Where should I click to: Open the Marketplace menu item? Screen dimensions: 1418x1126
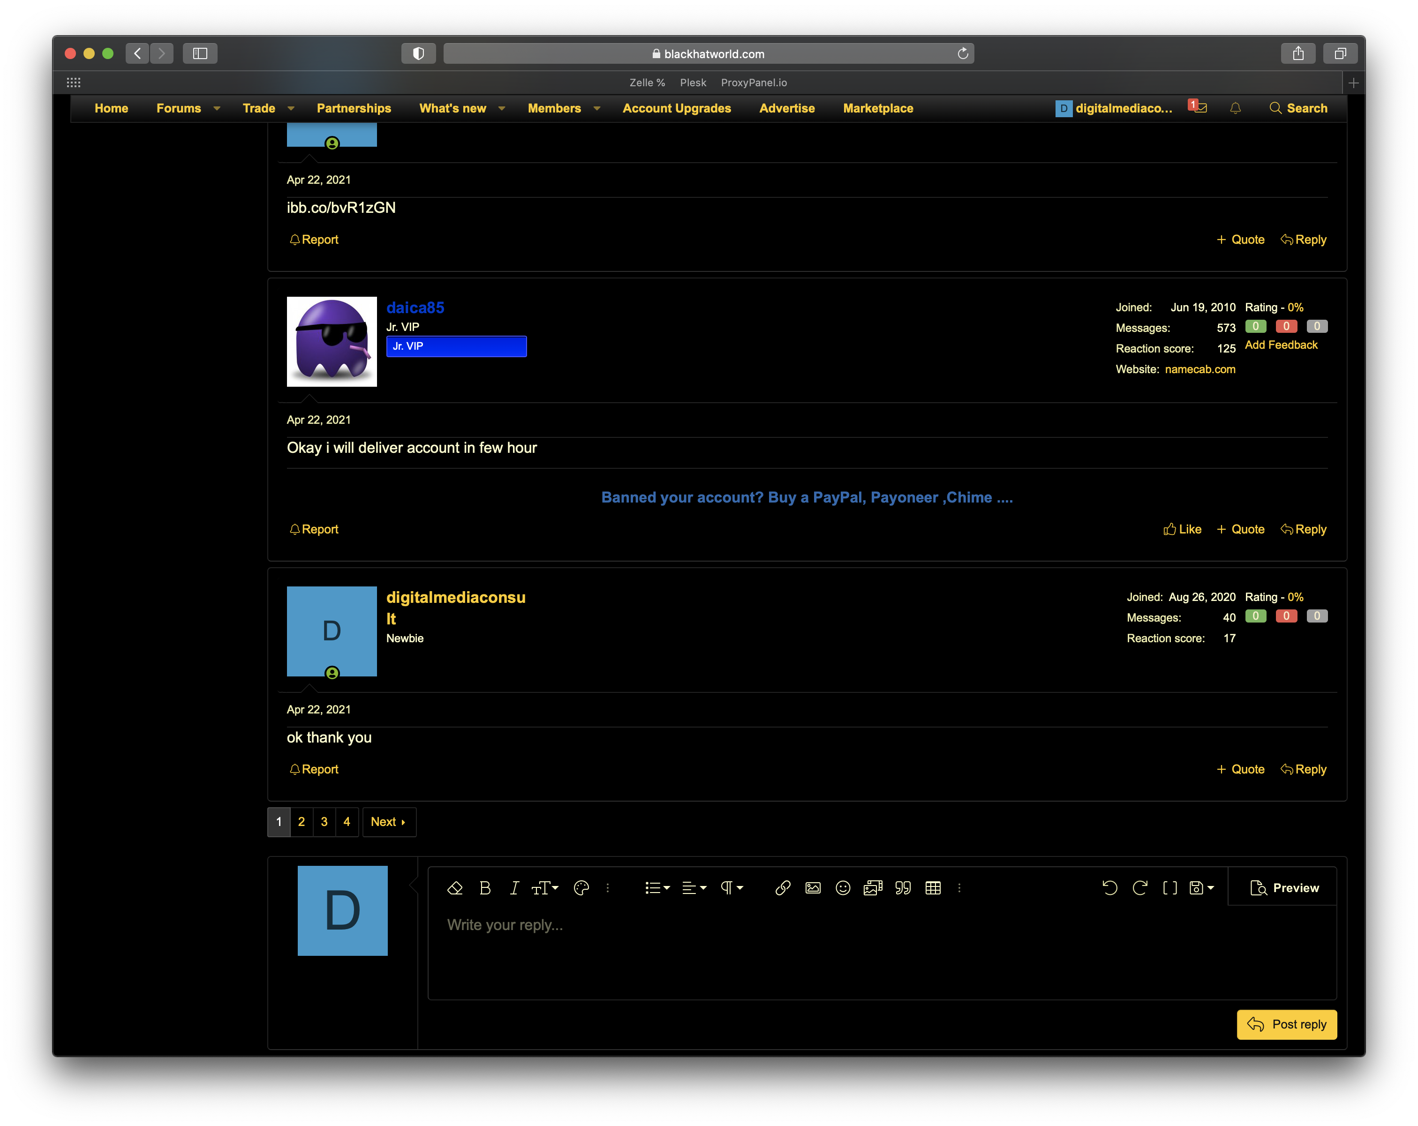[x=878, y=108]
